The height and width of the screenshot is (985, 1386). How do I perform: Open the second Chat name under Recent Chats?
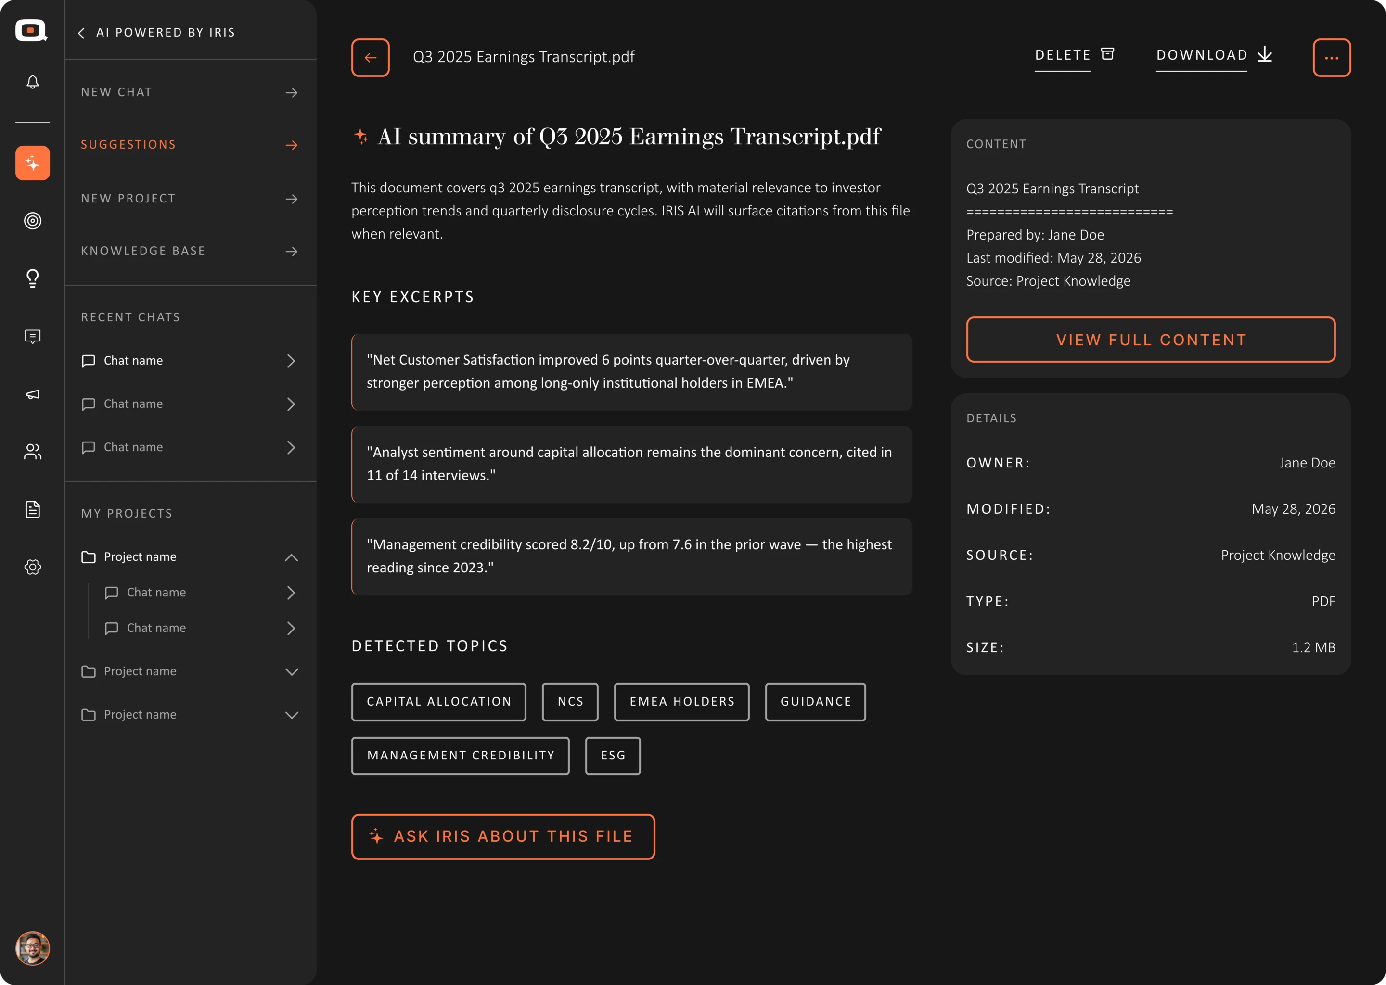tap(191, 404)
